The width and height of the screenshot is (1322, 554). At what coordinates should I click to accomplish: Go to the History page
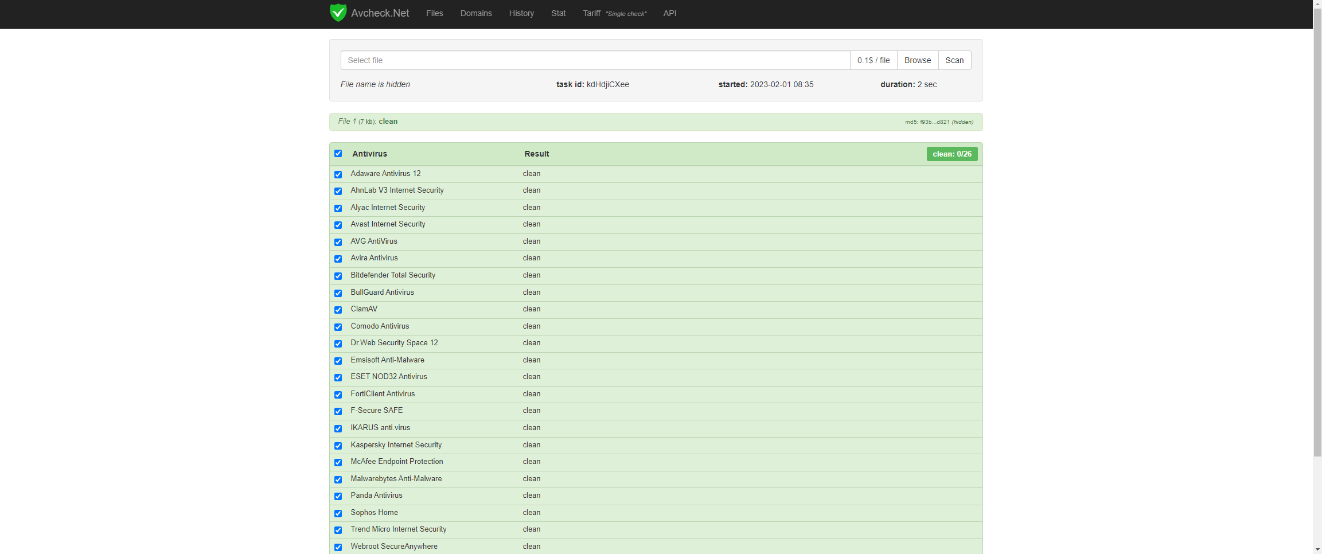click(521, 13)
